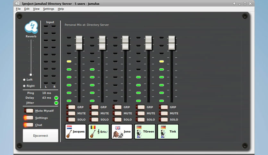Click the UK flag on Jono's tag

click(118, 128)
